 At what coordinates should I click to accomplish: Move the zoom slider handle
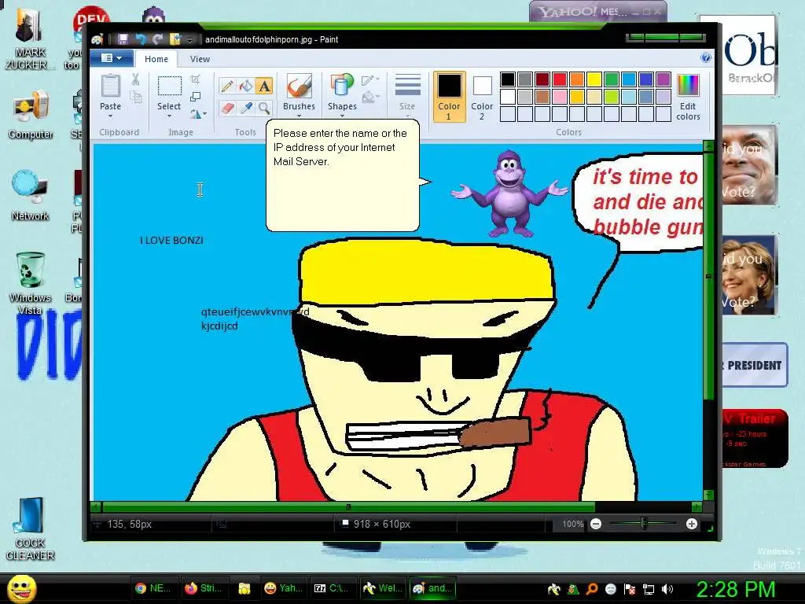pos(644,524)
